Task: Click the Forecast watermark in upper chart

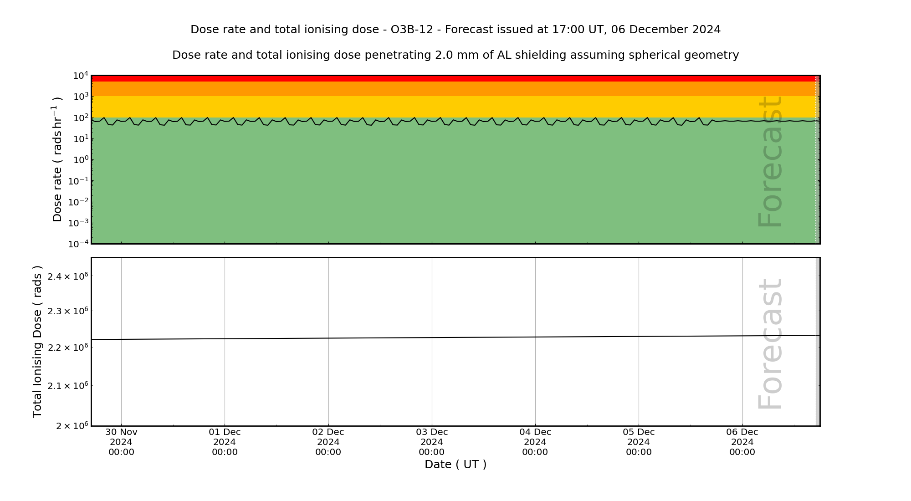Action: coord(770,162)
